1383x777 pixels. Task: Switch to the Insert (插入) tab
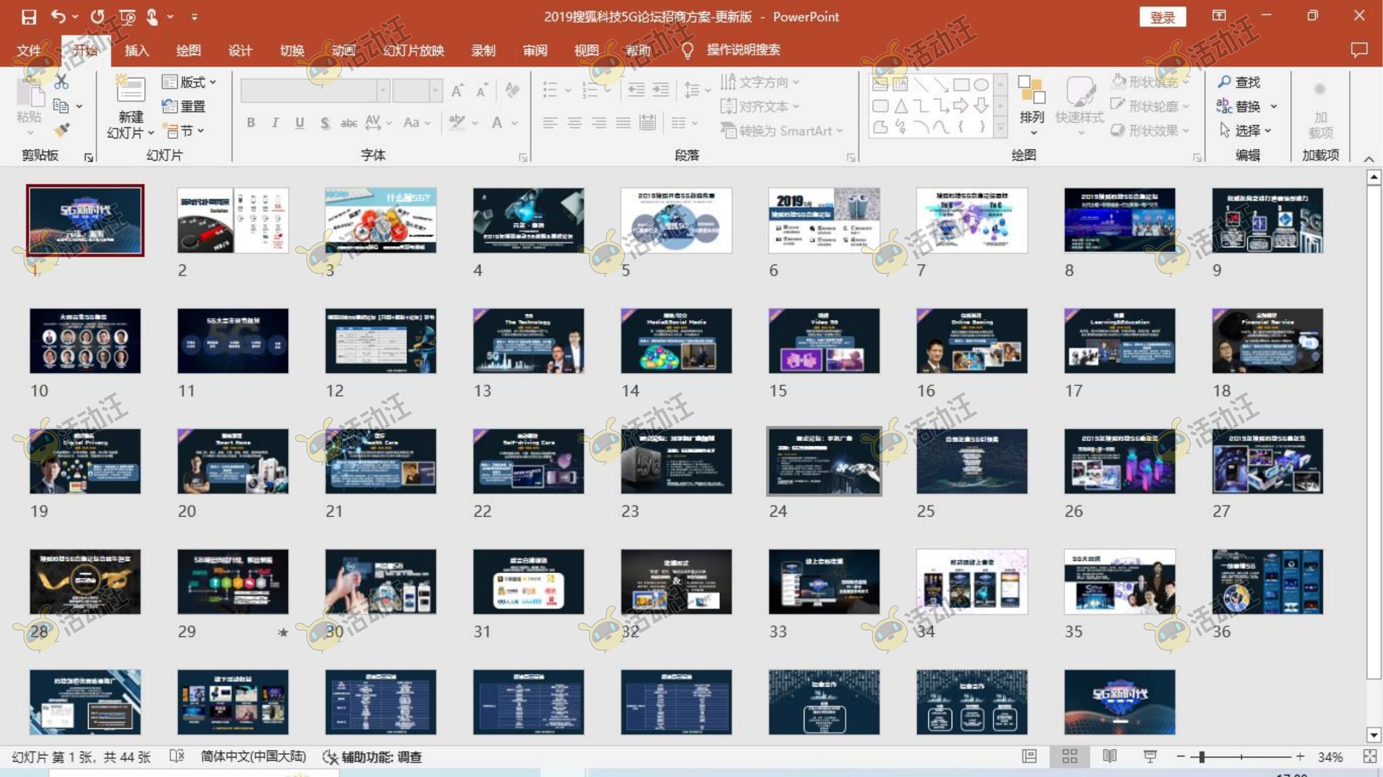click(137, 50)
